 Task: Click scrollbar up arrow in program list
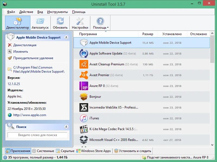212,33
